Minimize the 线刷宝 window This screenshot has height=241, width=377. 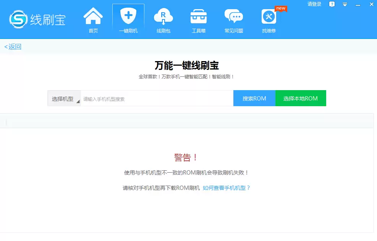[358, 5]
